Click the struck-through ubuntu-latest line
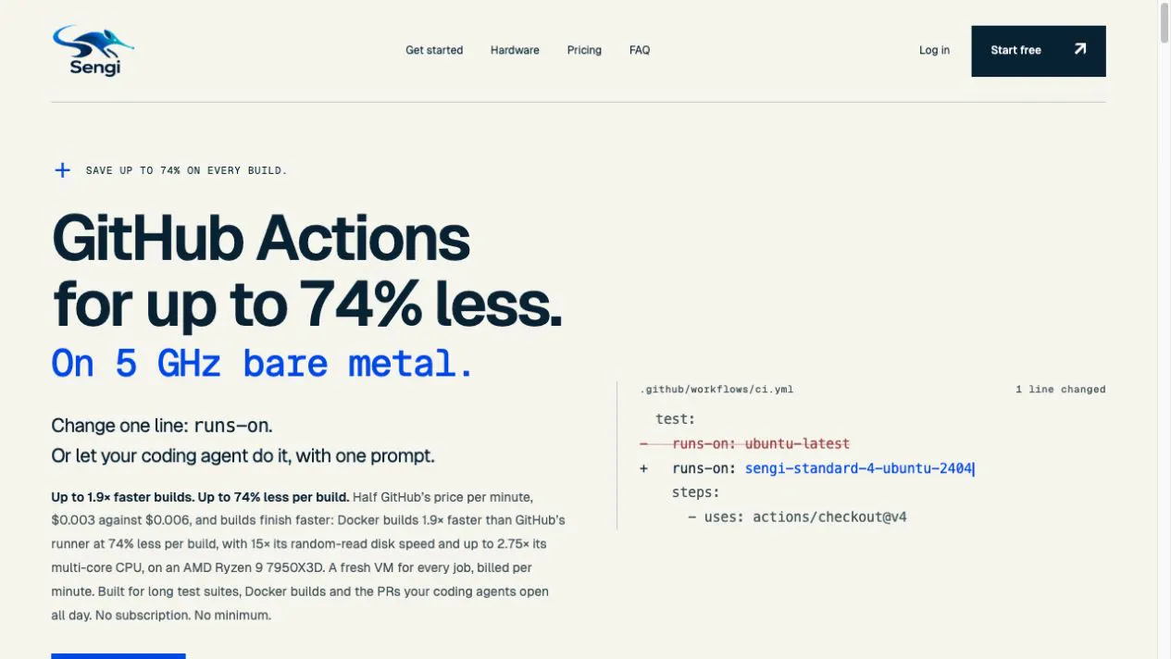 (761, 444)
